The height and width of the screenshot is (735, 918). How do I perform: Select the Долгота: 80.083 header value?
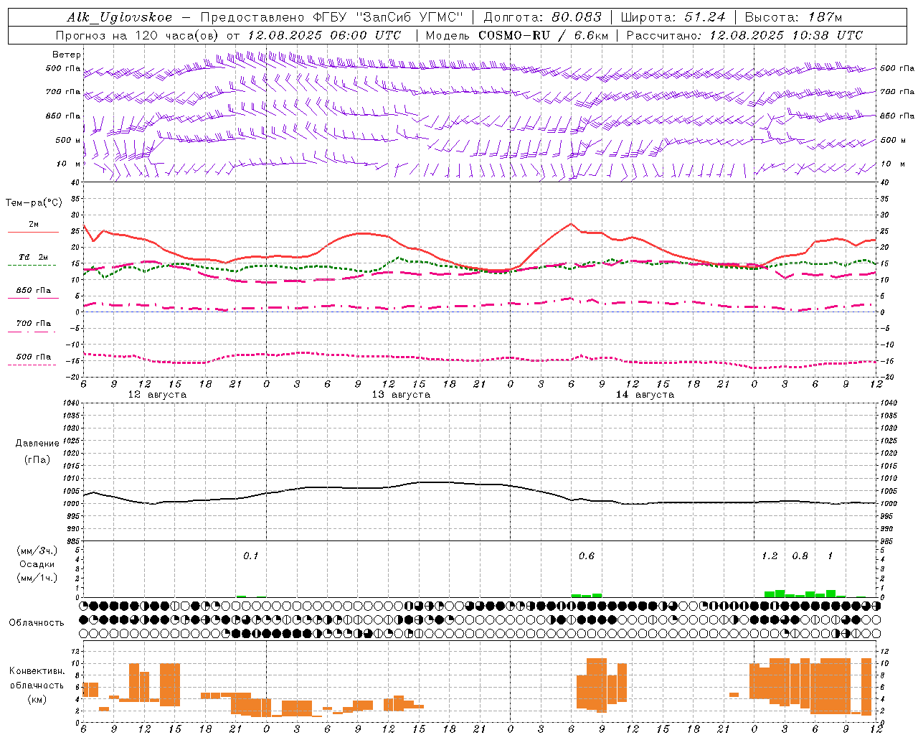[543, 17]
